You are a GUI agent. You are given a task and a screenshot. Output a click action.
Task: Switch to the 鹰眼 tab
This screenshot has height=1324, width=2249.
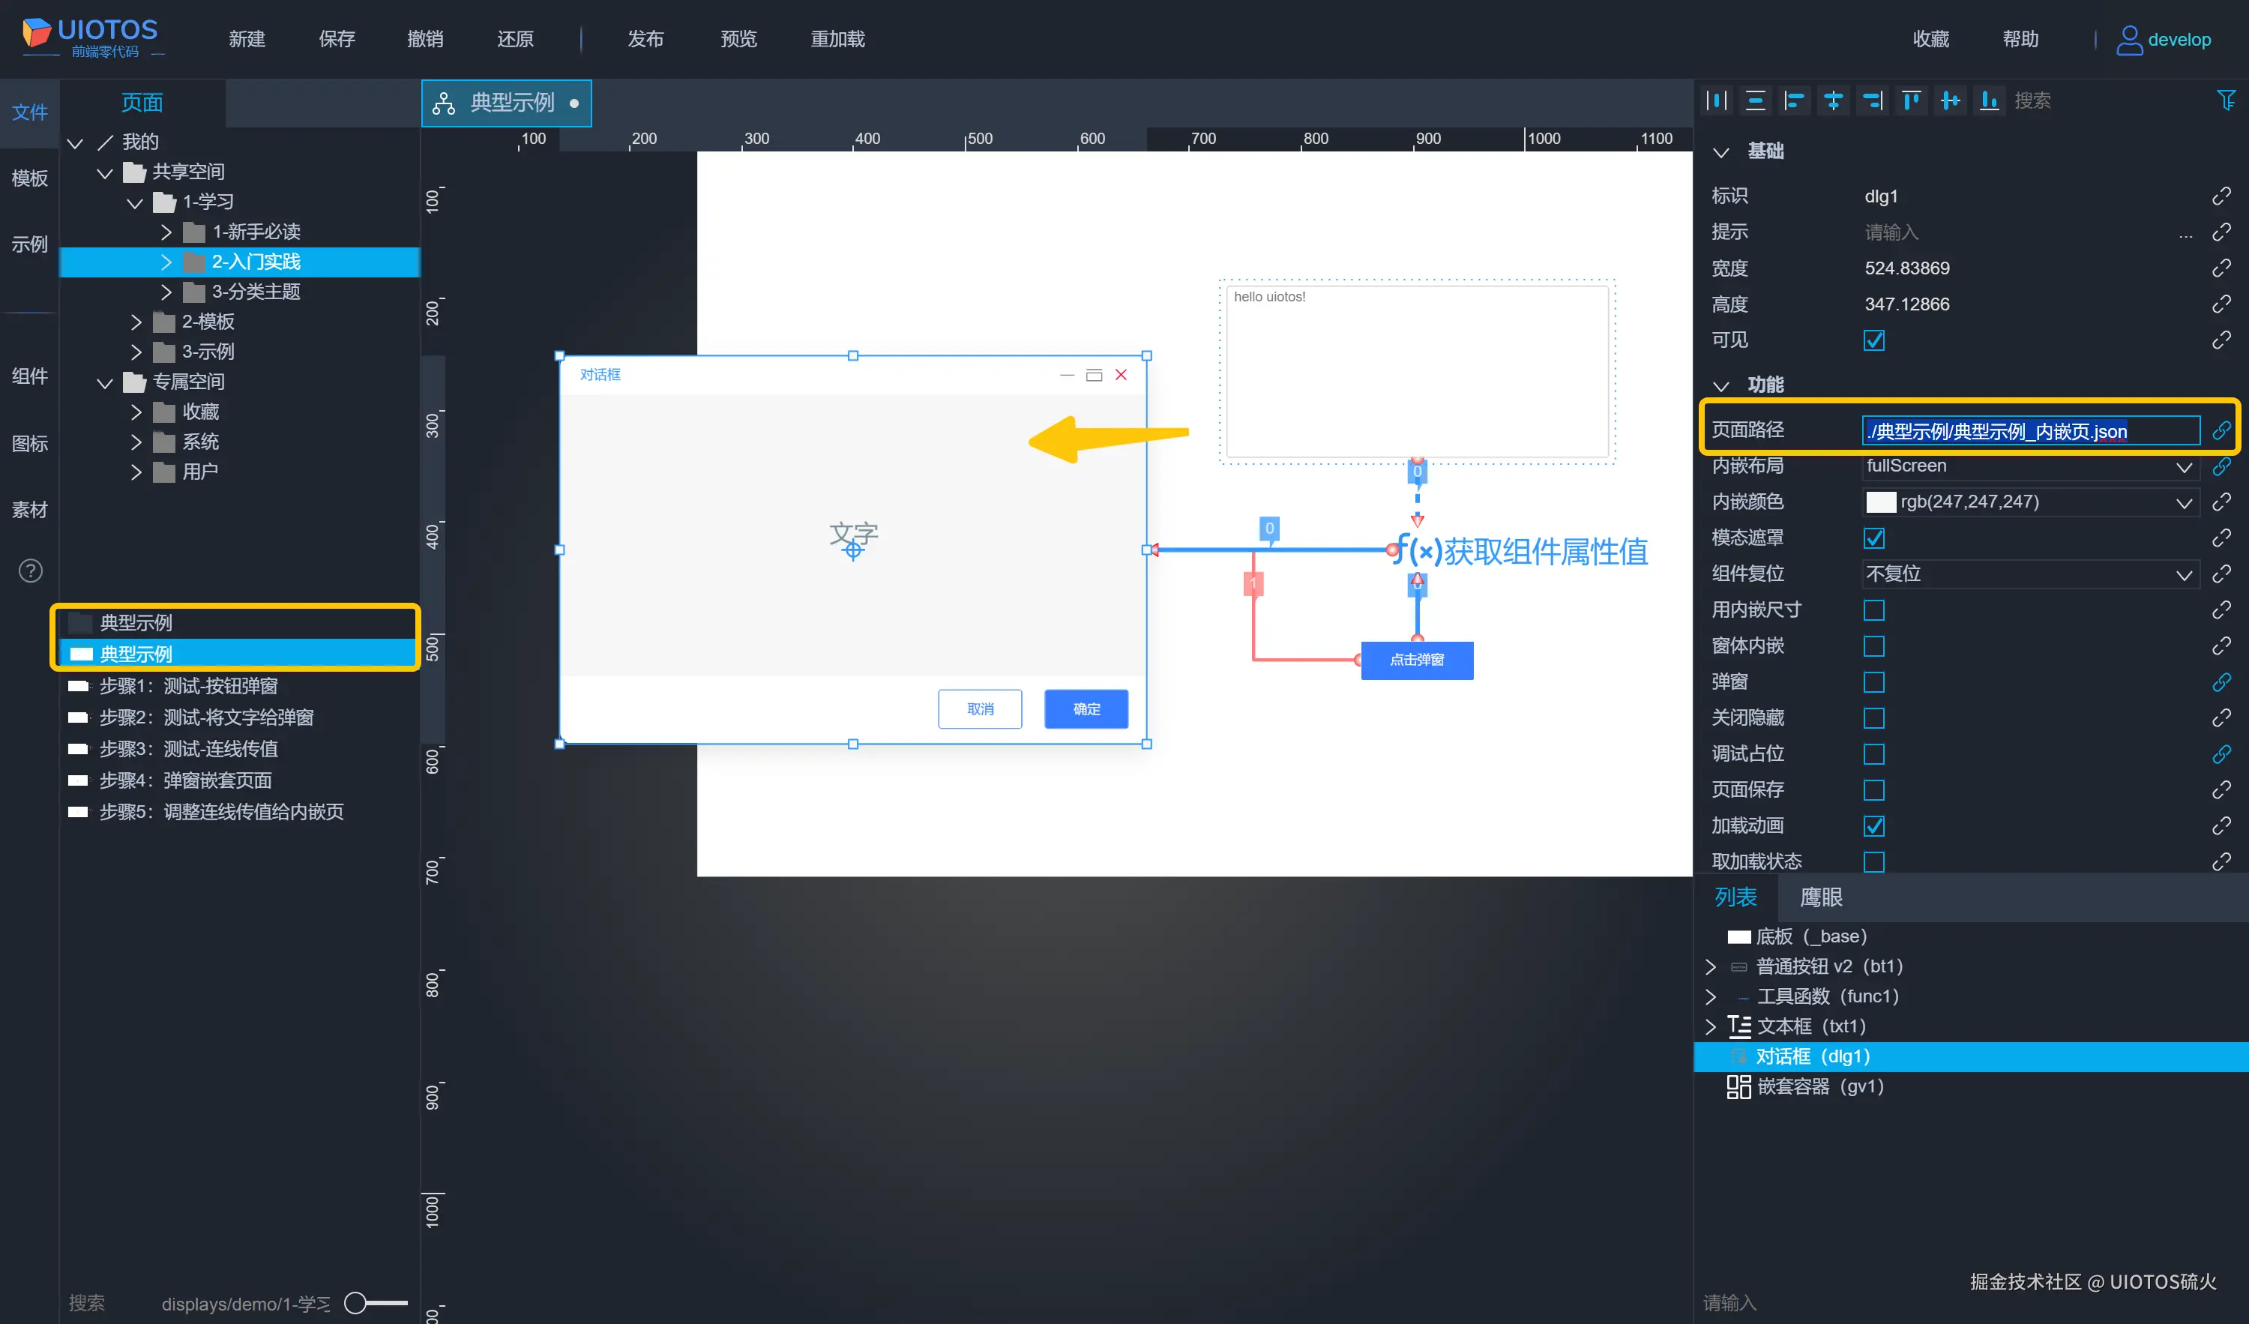[x=1821, y=897]
